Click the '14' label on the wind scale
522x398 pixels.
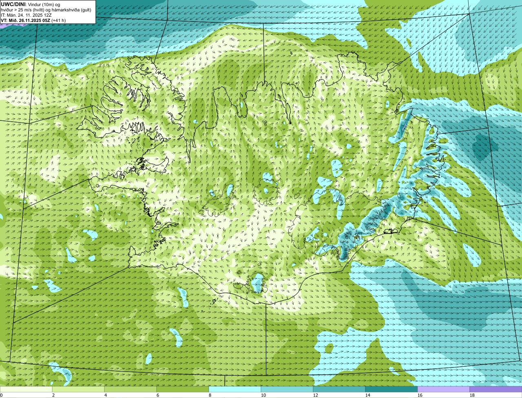[x=368, y=395]
